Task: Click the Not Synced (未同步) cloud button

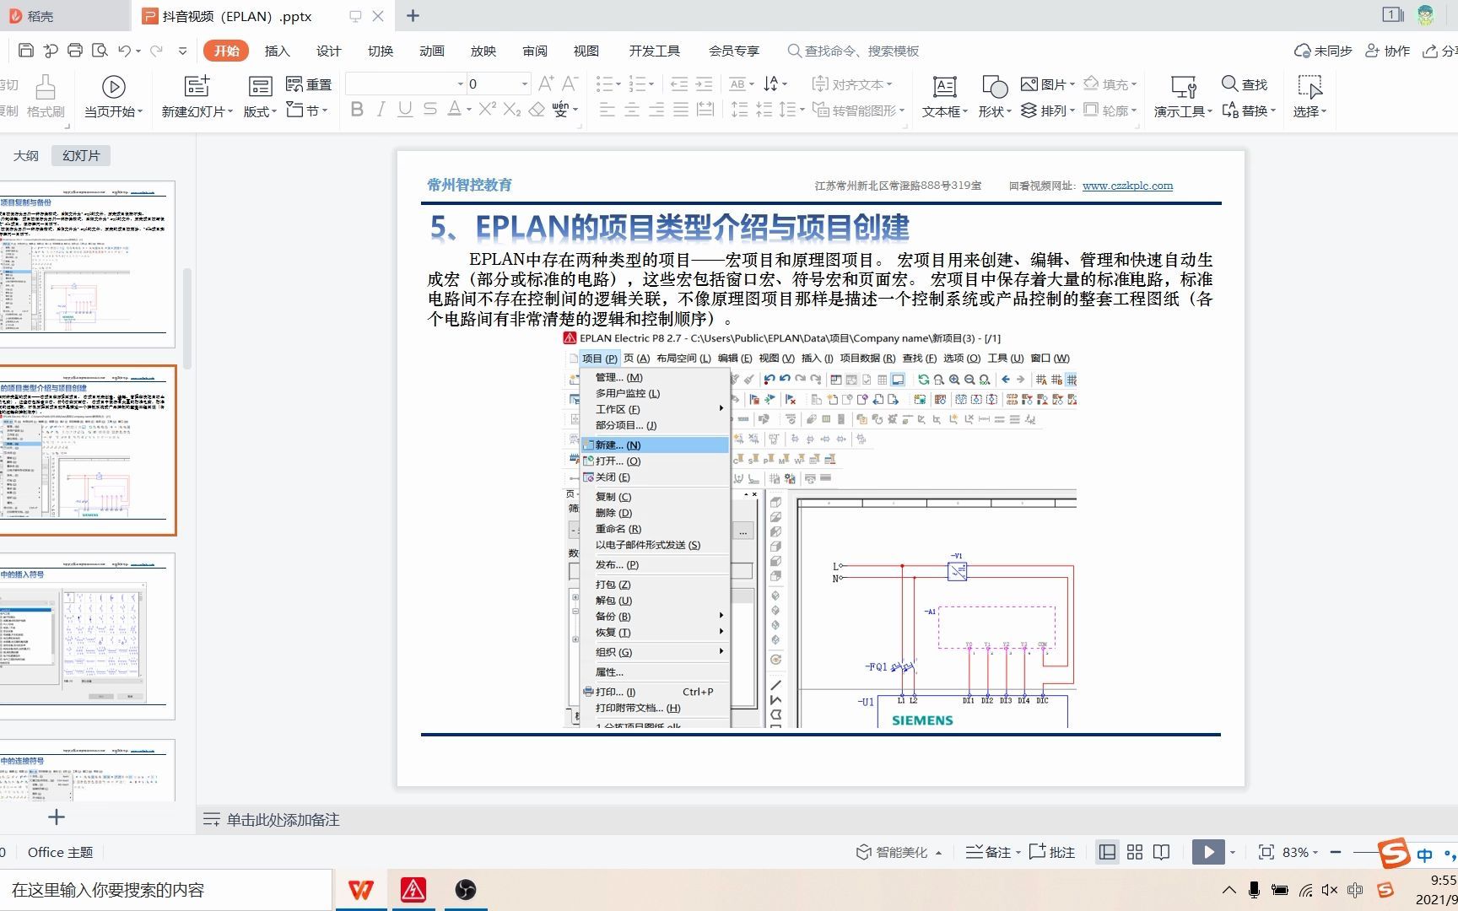Action: (x=1323, y=51)
